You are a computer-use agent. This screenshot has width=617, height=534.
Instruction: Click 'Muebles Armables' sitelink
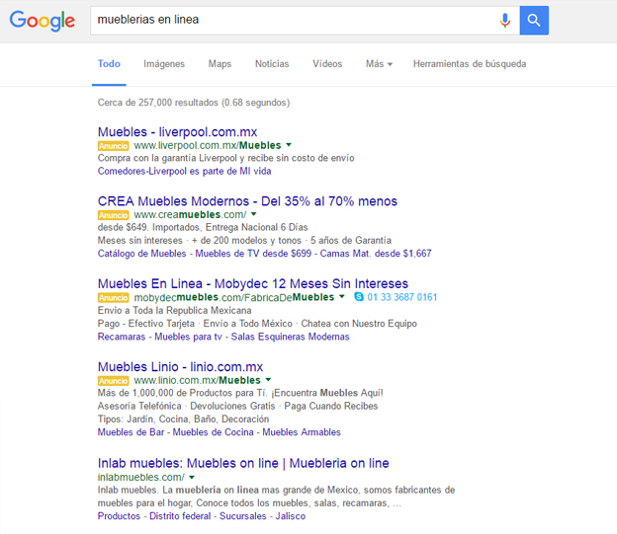302,432
